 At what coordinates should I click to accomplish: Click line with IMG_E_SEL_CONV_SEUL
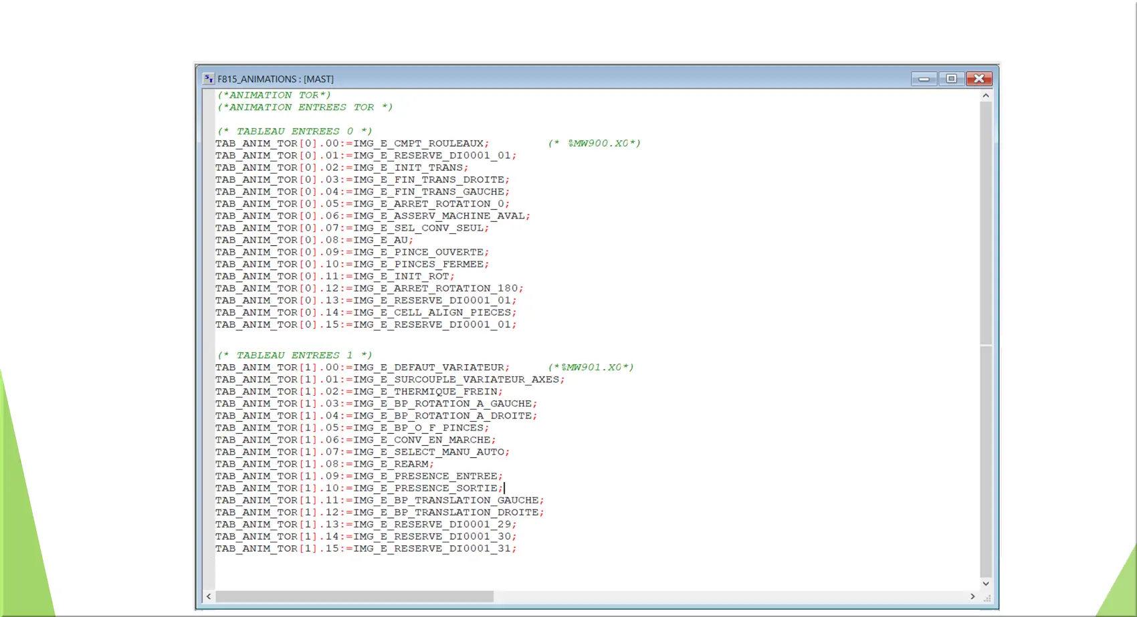pyautogui.click(x=352, y=228)
